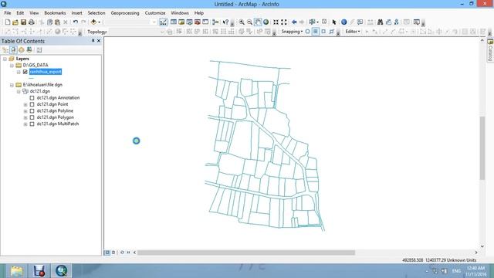The image size is (494, 278).
Task: Collapse the D:\GIS_DATA folder node
Action: pos(12,66)
